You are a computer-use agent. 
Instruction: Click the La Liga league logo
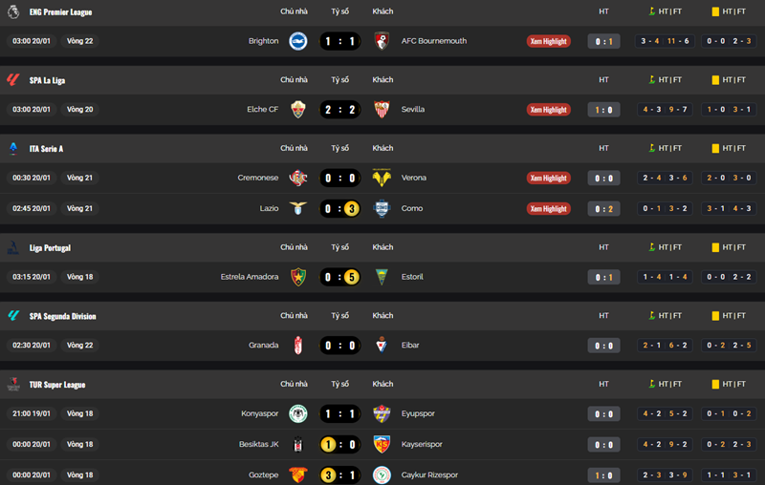[13, 80]
